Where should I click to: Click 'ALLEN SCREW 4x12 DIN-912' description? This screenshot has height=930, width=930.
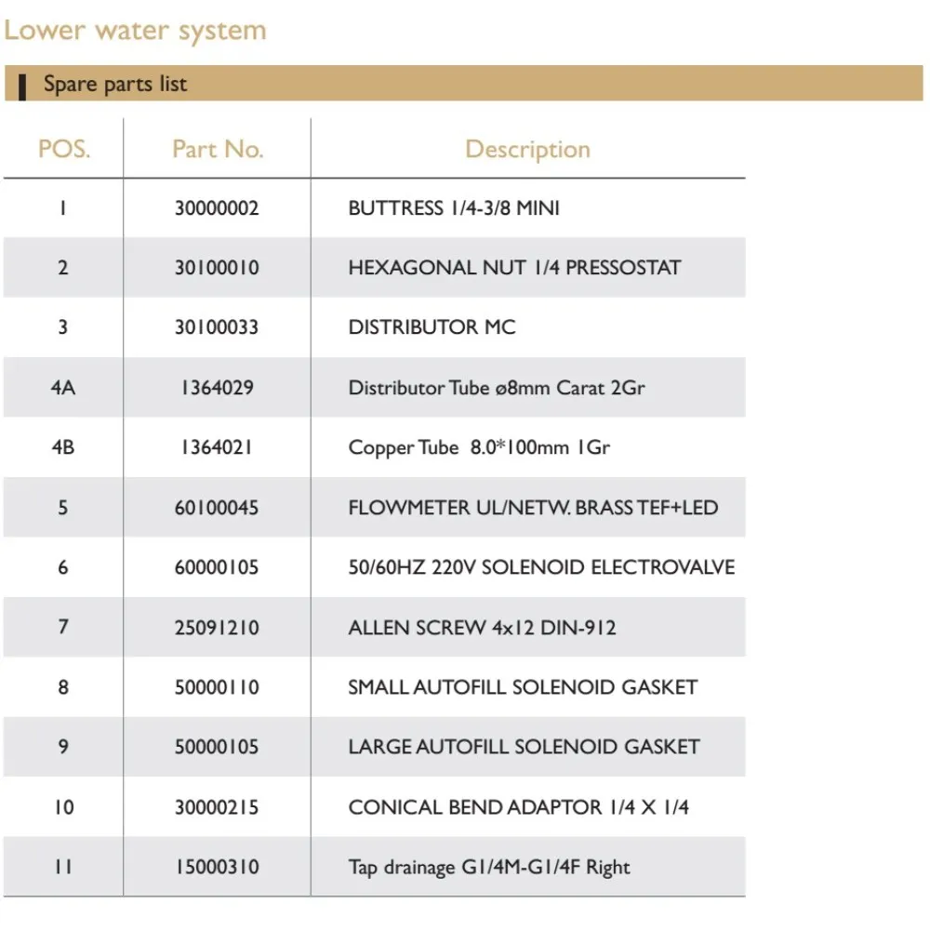pos(482,628)
